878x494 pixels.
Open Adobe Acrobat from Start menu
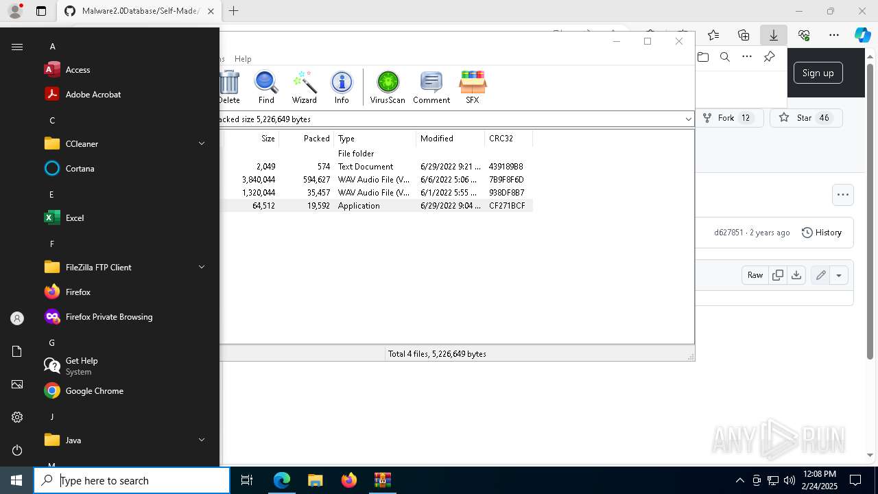(127, 95)
